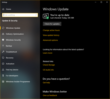Click the Find my device person icon

[x=3, y=70]
